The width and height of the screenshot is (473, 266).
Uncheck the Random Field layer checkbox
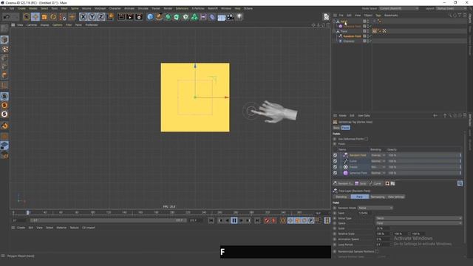pyautogui.click(x=335, y=155)
